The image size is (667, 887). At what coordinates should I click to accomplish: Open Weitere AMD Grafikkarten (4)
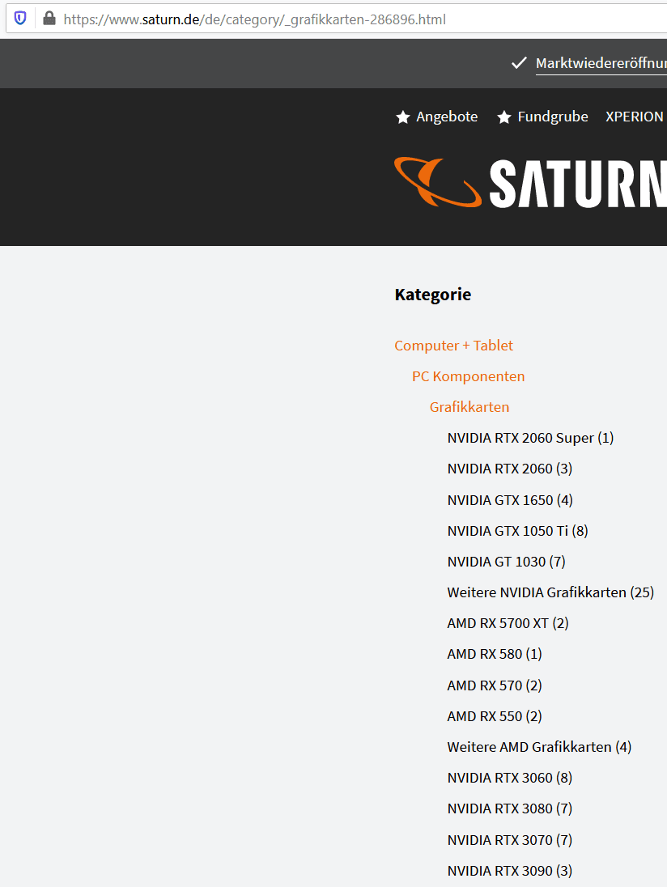(539, 747)
